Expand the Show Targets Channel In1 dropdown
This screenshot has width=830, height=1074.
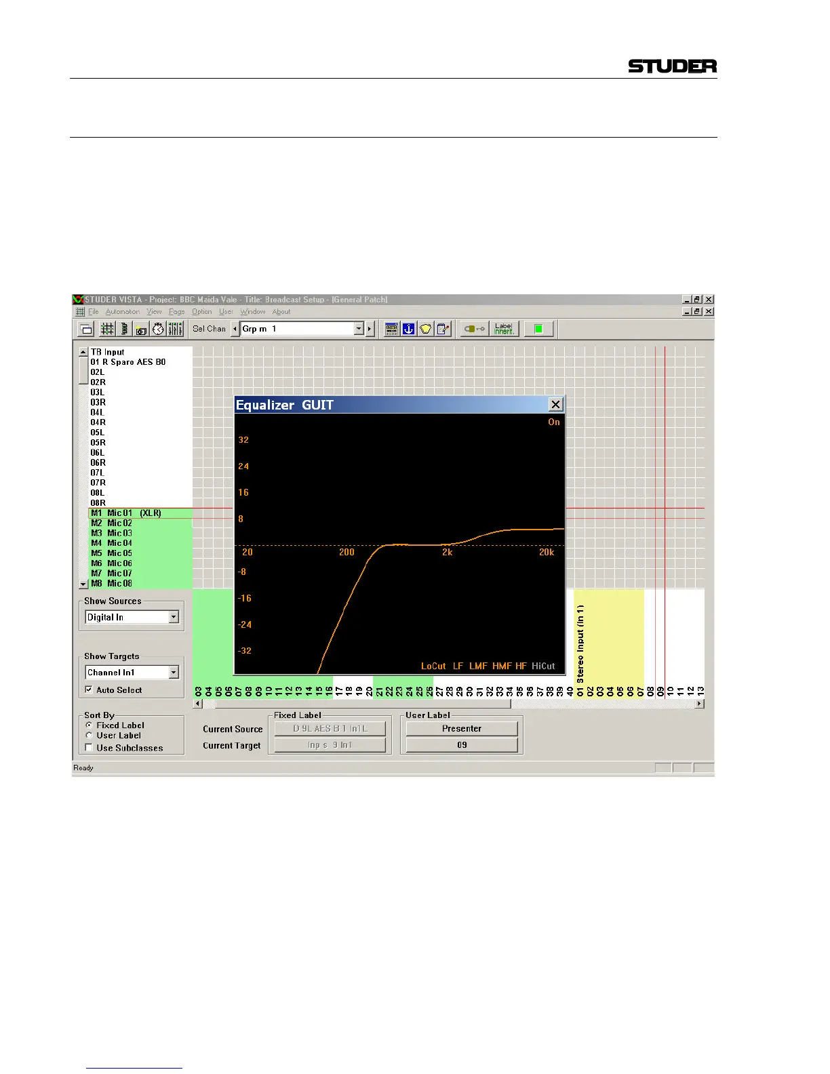[174, 673]
